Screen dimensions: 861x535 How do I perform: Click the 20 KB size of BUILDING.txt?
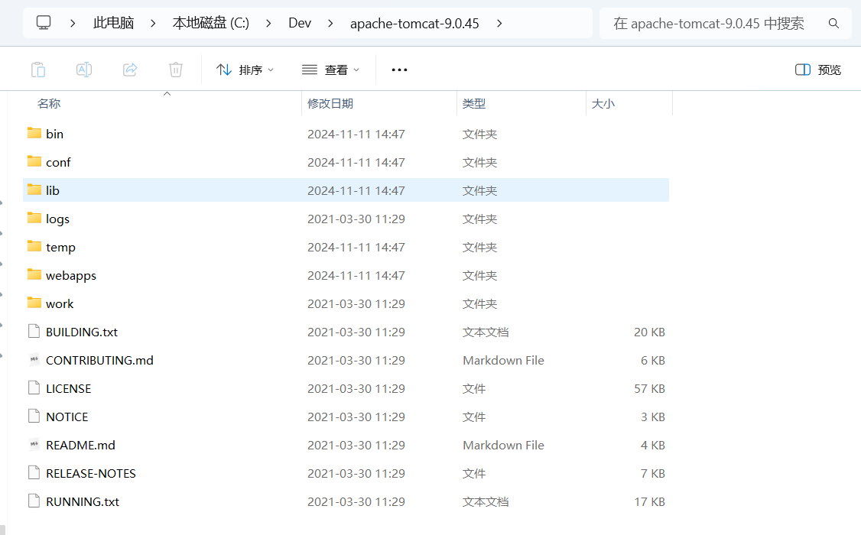[x=650, y=332]
